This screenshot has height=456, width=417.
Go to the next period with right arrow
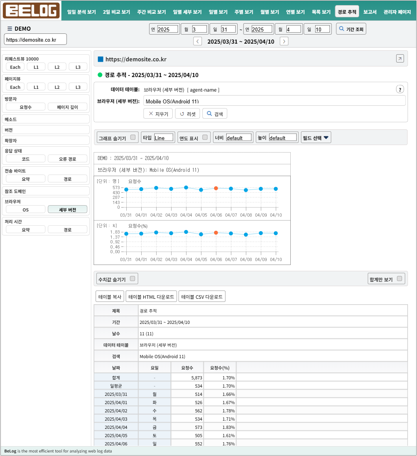click(284, 41)
